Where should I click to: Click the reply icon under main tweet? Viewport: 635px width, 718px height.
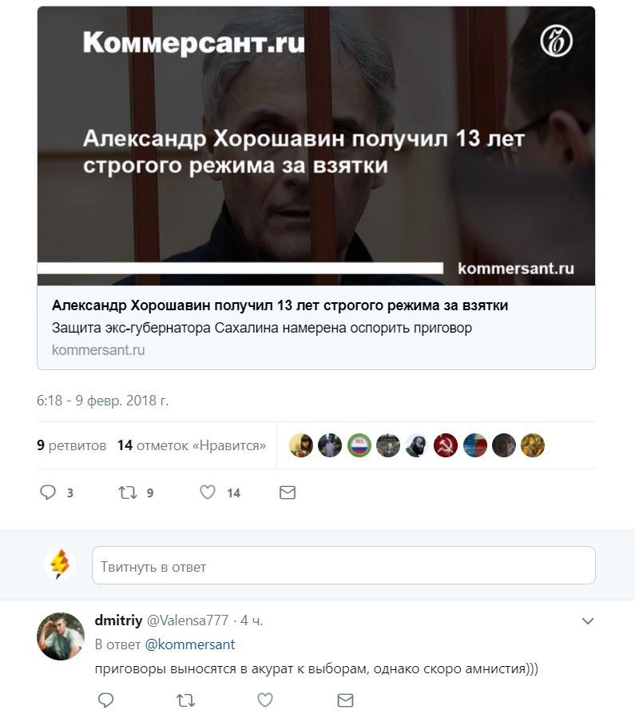(x=48, y=493)
